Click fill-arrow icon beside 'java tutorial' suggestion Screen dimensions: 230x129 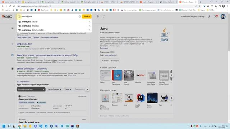[89, 21]
